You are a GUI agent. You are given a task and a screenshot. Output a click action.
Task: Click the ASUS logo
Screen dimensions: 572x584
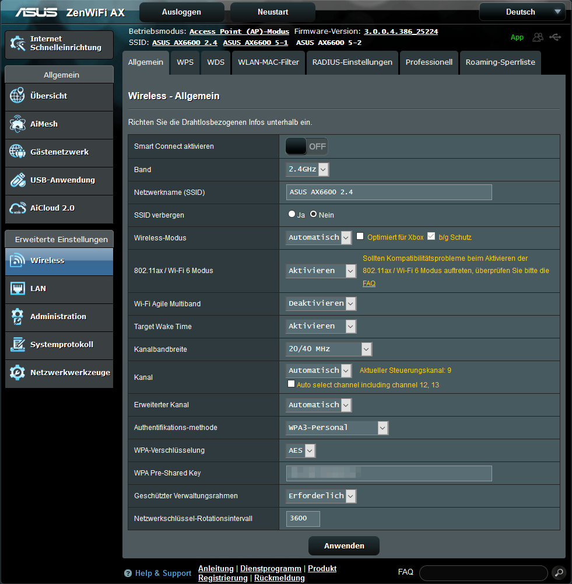click(x=36, y=12)
